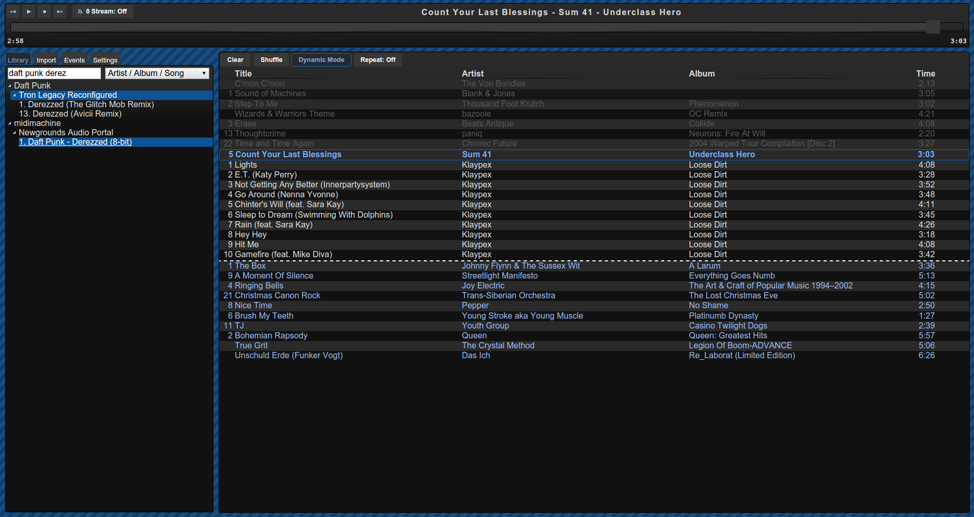The image size is (974, 517).
Task: Click the stream RSS icon
Action: 80,11
